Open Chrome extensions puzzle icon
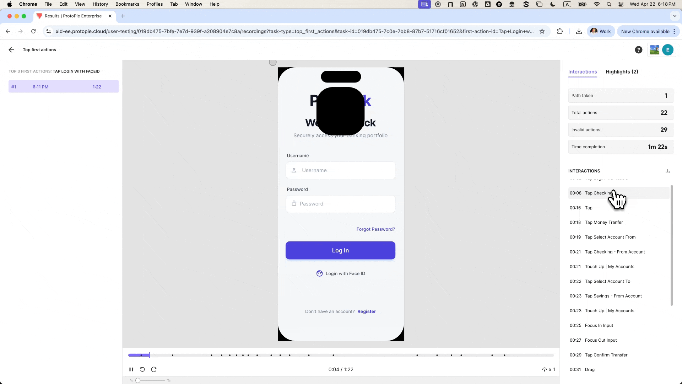This screenshot has height=384, width=682. pyautogui.click(x=560, y=31)
